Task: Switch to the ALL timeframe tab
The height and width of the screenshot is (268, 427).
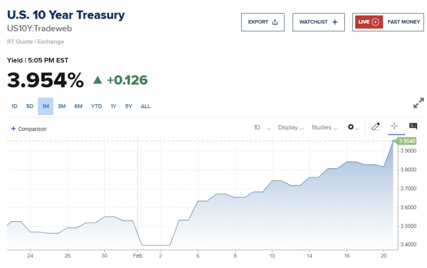Action: click(x=145, y=106)
